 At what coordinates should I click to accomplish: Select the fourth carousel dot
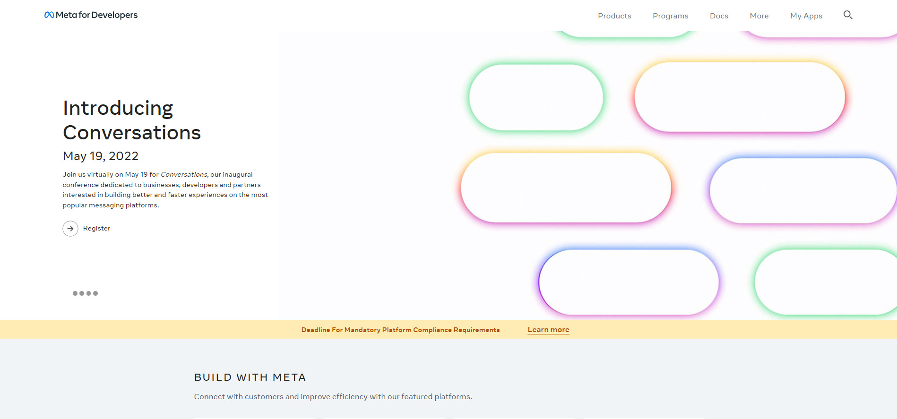(95, 293)
